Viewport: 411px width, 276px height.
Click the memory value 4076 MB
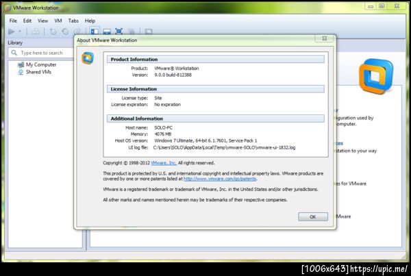tap(162, 134)
